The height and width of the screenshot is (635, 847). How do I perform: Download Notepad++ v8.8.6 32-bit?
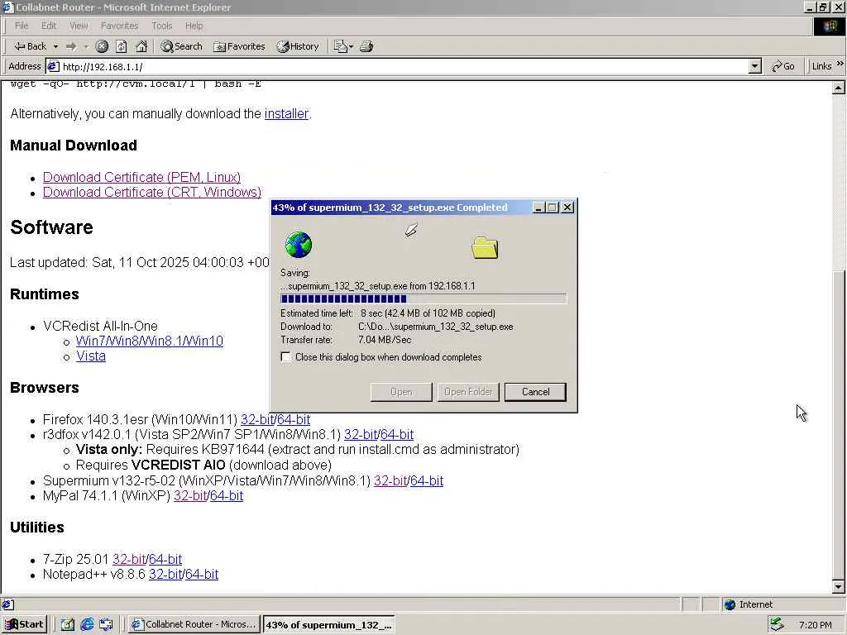tap(165, 575)
